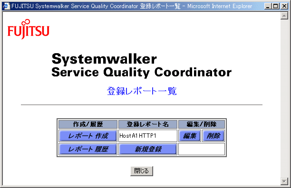Close the Internet Explorer window
This screenshot has height=188, width=291.
pos(284,6)
